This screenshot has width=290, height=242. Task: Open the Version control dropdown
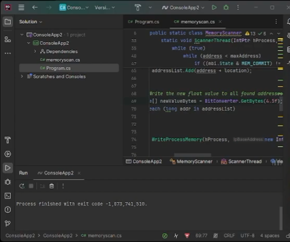click(x=104, y=7)
